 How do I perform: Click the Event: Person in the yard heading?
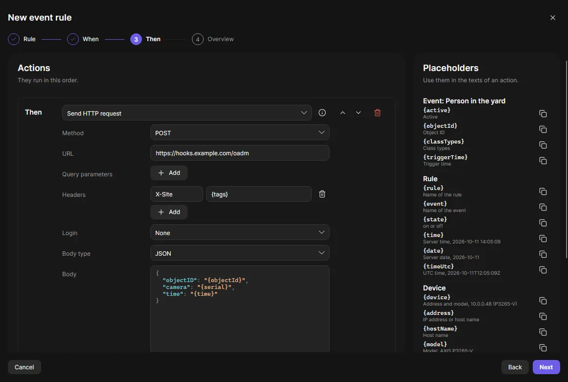464,101
